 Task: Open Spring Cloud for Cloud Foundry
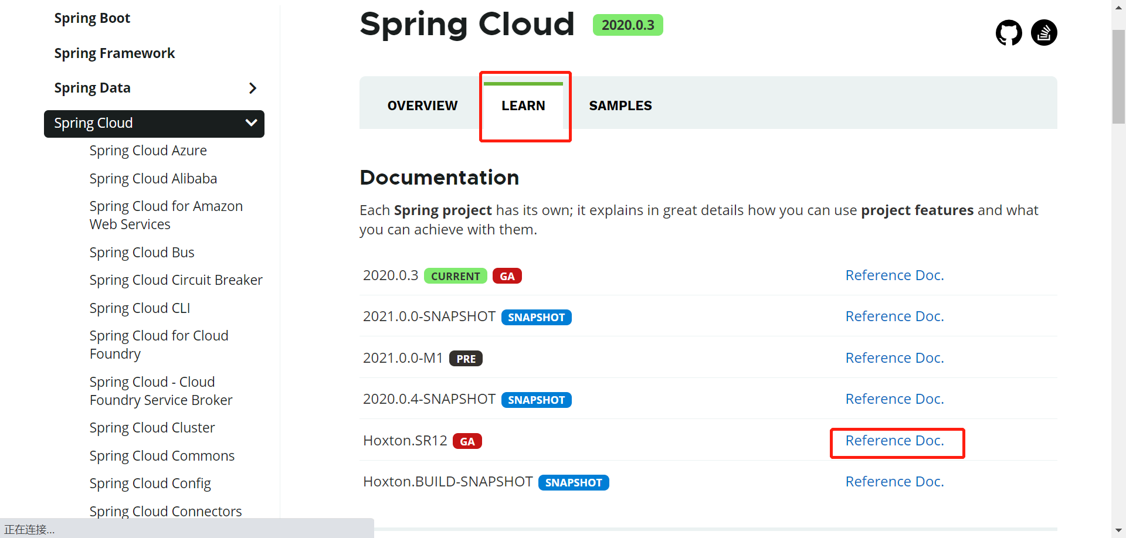pyautogui.click(x=159, y=345)
